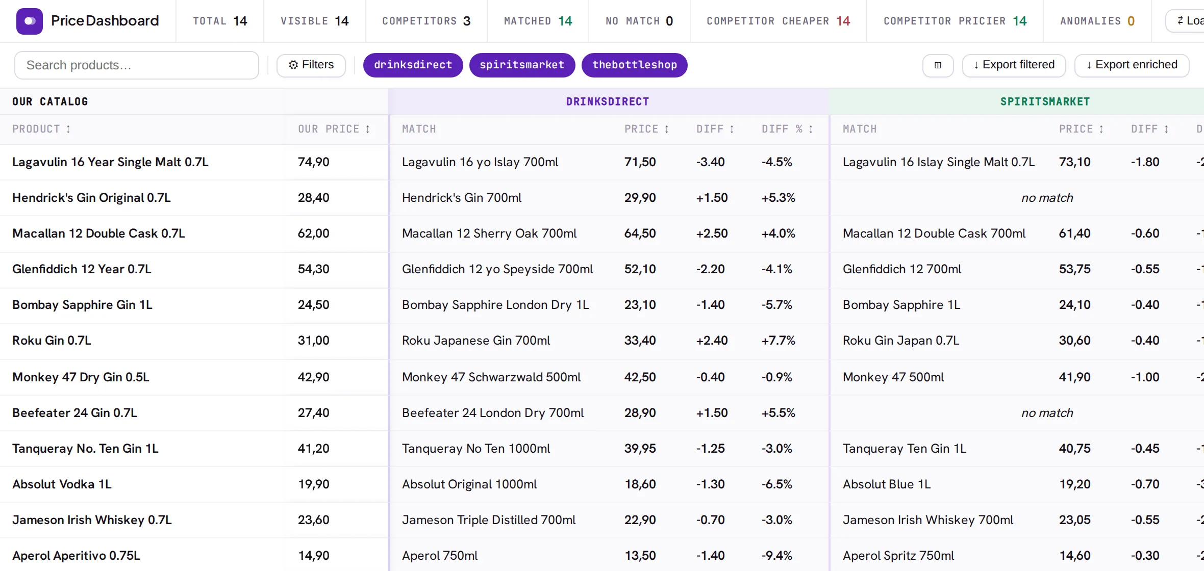1204x571 pixels.
Task: Click match Macallan 12 Sherry Oak 700ml
Action: (489, 233)
